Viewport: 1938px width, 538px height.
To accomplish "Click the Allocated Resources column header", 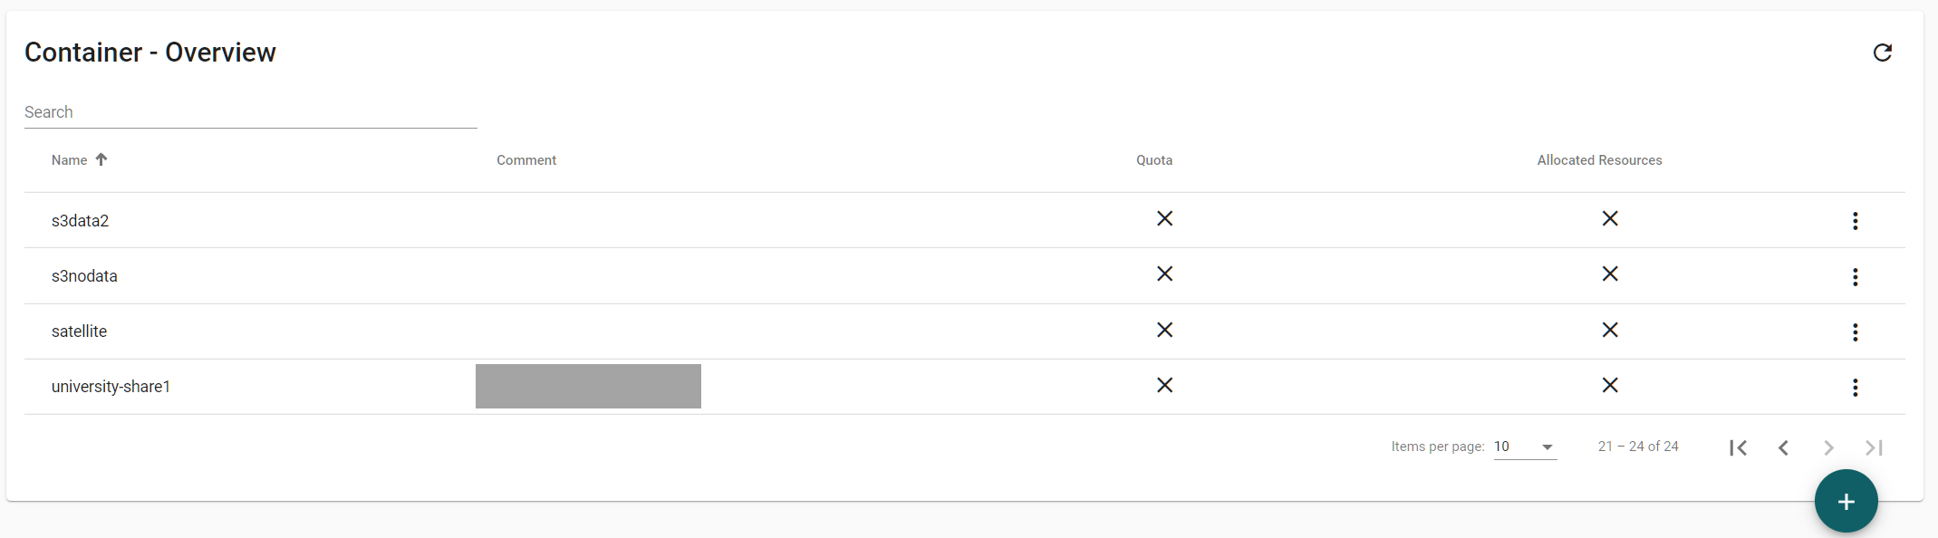I will pyautogui.click(x=1599, y=160).
